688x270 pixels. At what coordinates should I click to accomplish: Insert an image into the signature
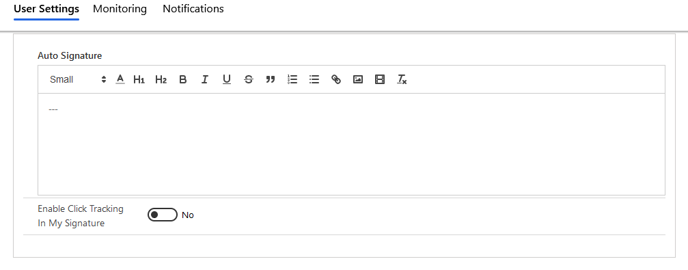358,79
